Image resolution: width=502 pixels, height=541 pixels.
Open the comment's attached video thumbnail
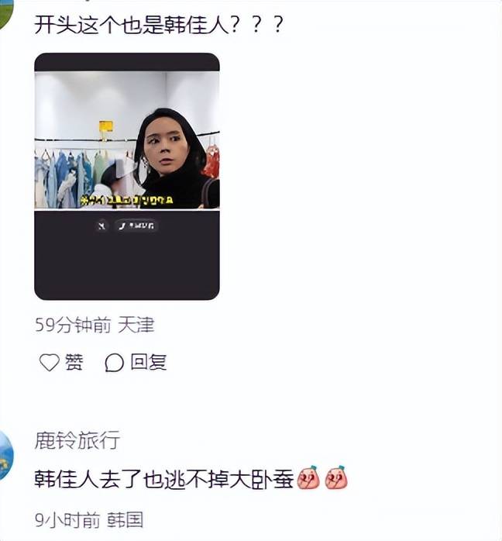[127, 176]
